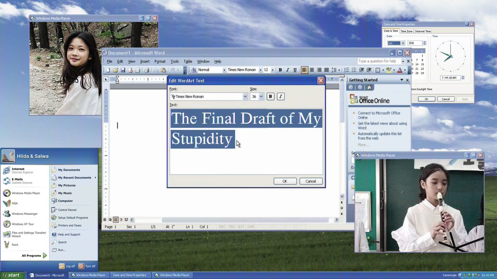Open the Font dropdown in Edit WordArt Text dialog
This screenshot has height=279, width=497.
[245, 97]
